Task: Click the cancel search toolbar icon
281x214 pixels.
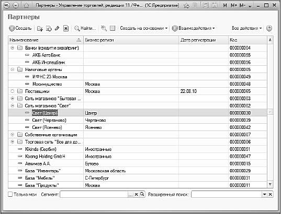Action: [104, 28]
